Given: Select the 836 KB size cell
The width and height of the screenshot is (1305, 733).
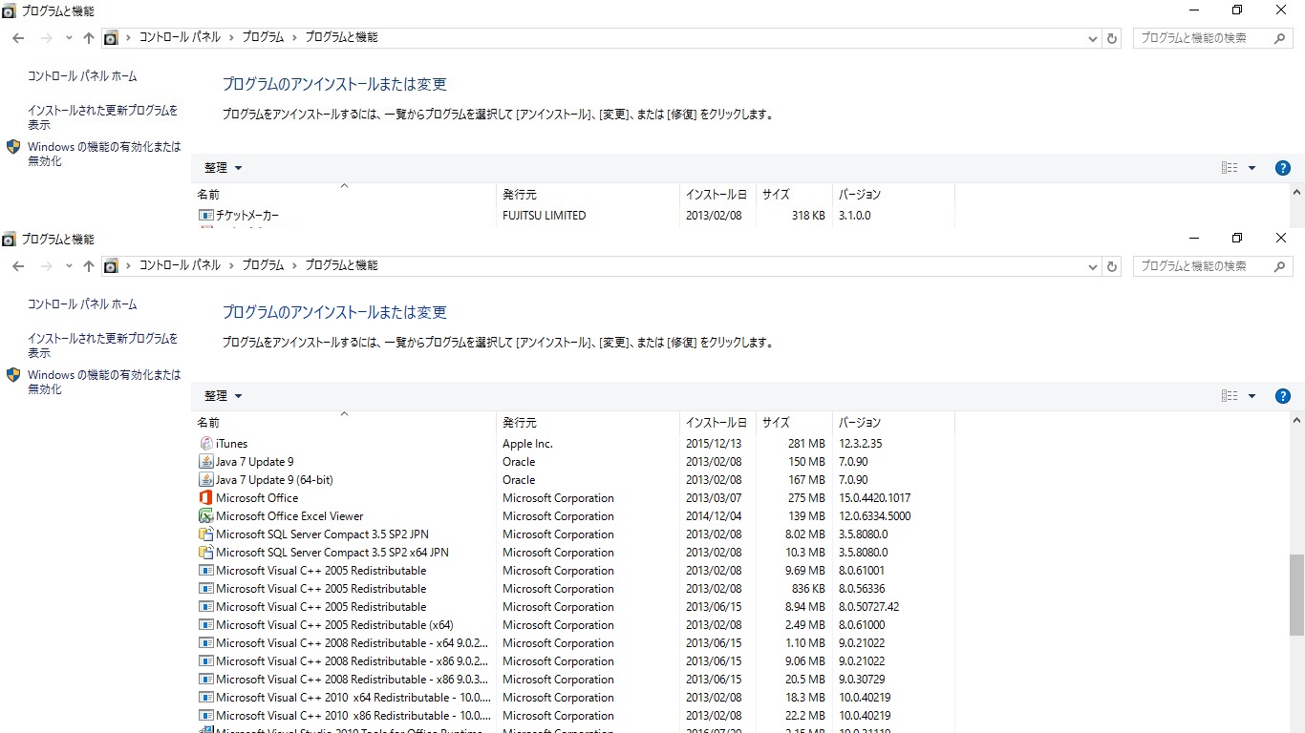Looking at the screenshot, I should [x=808, y=589].
